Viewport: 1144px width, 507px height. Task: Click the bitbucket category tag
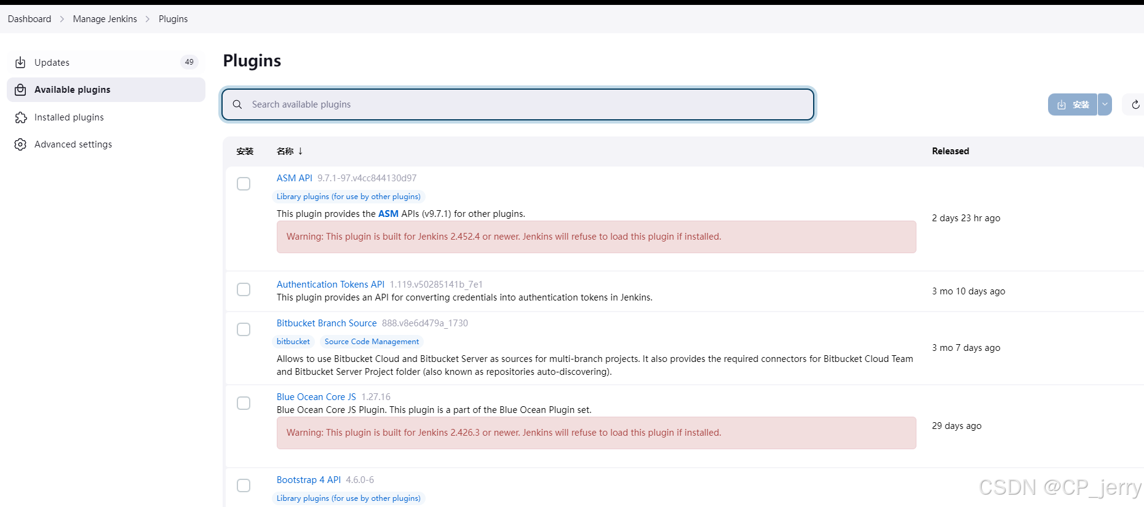point(293,342)
